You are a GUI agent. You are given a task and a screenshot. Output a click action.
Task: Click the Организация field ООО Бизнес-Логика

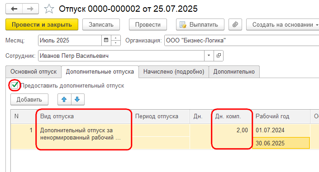[242, 41]
